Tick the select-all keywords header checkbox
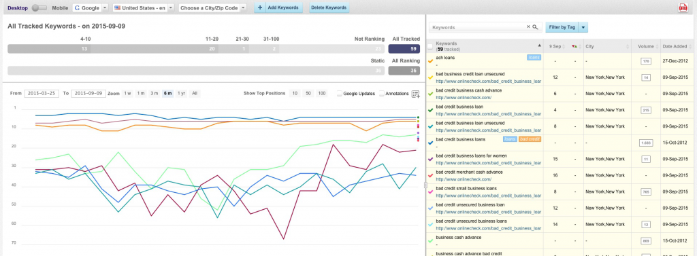 (x=429, y=46)
